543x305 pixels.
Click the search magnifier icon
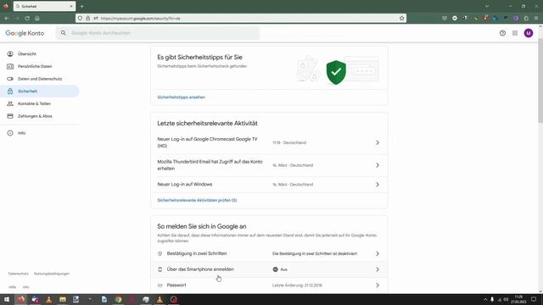(x=64, y=33)
